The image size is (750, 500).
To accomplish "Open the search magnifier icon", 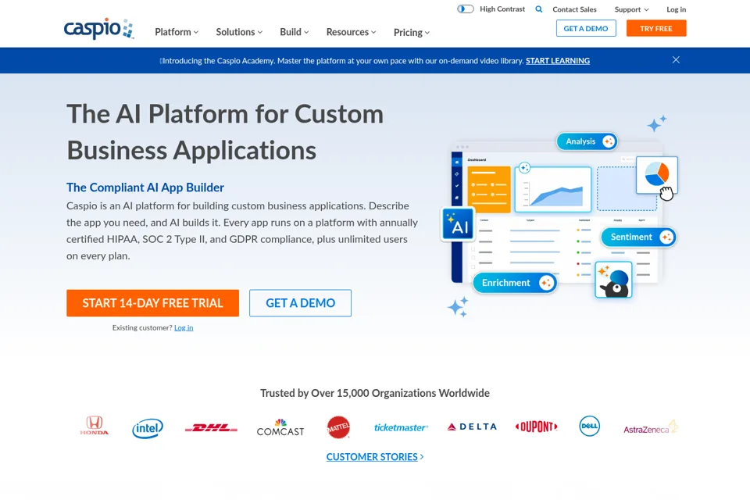I will point(538,9).
